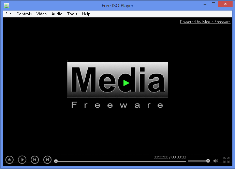Click the eject/open media button
This screenshot has width=235, height=169.
10,160
